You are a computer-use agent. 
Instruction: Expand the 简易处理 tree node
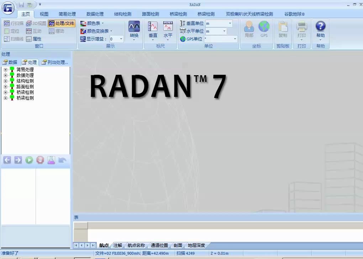coord(6,70)
